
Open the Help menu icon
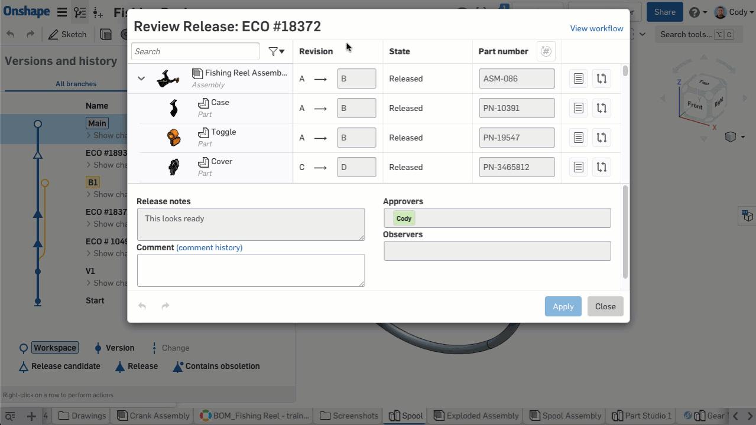tap(697, 12)
